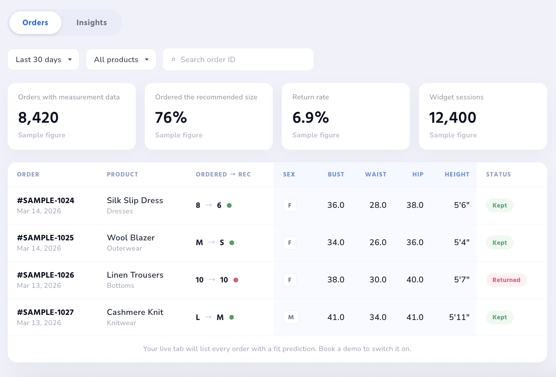Open order #SAMPLE-1027
Image resolution: width=556 pixels, height=377 pixels.
(x=45, y=312)
